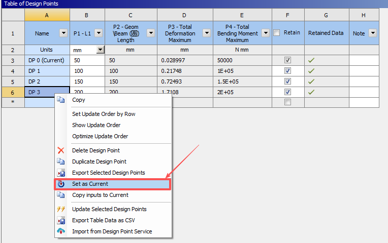Screen dimensions: 388x243
Task: Click the green checkmark in DP 1 row
Action: click(x=311, y=71)
